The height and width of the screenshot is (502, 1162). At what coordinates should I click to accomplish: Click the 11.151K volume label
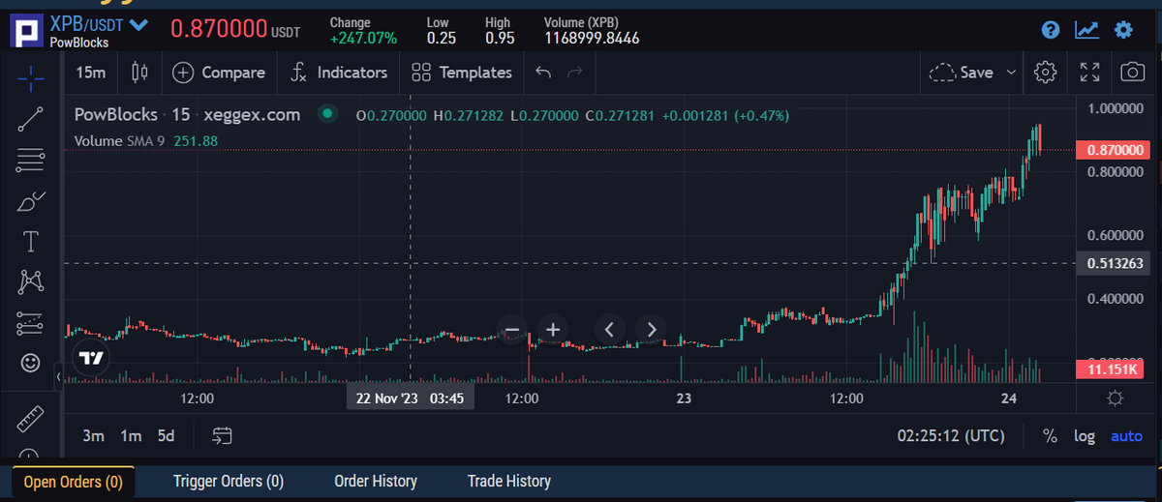(x=1113, y=369)
